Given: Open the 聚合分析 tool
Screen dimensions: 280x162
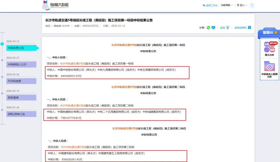Looking at the screenshot, I should click(269, 49).
